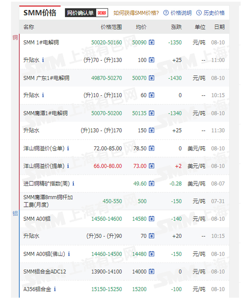The image size is (249, 299).
Task: Click the info icon next to SMM A00铝(佛山)
Action: [x=69, y=254]
